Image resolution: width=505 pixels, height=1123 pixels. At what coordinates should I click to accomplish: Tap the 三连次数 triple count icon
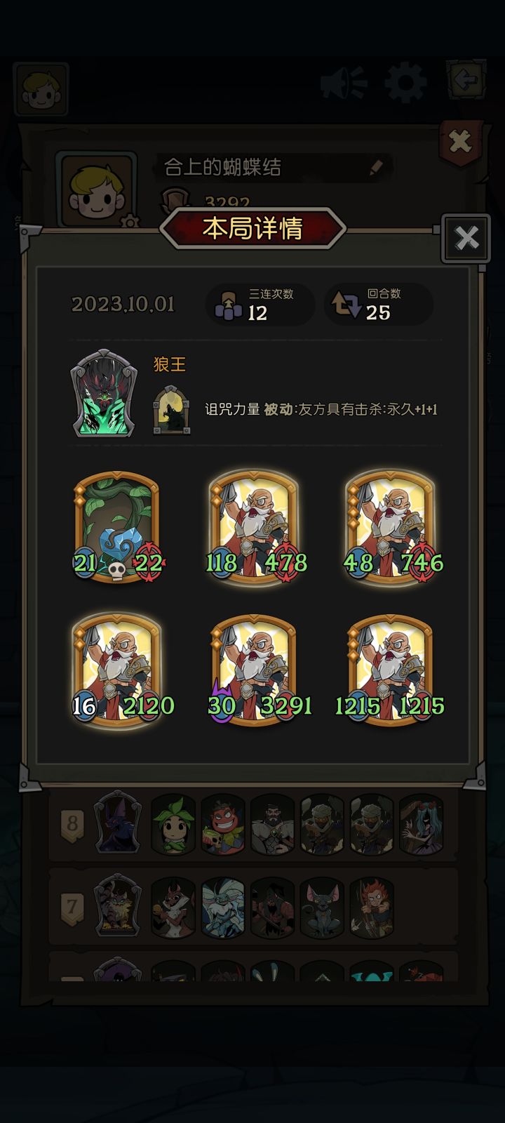(x=228, y=305)
